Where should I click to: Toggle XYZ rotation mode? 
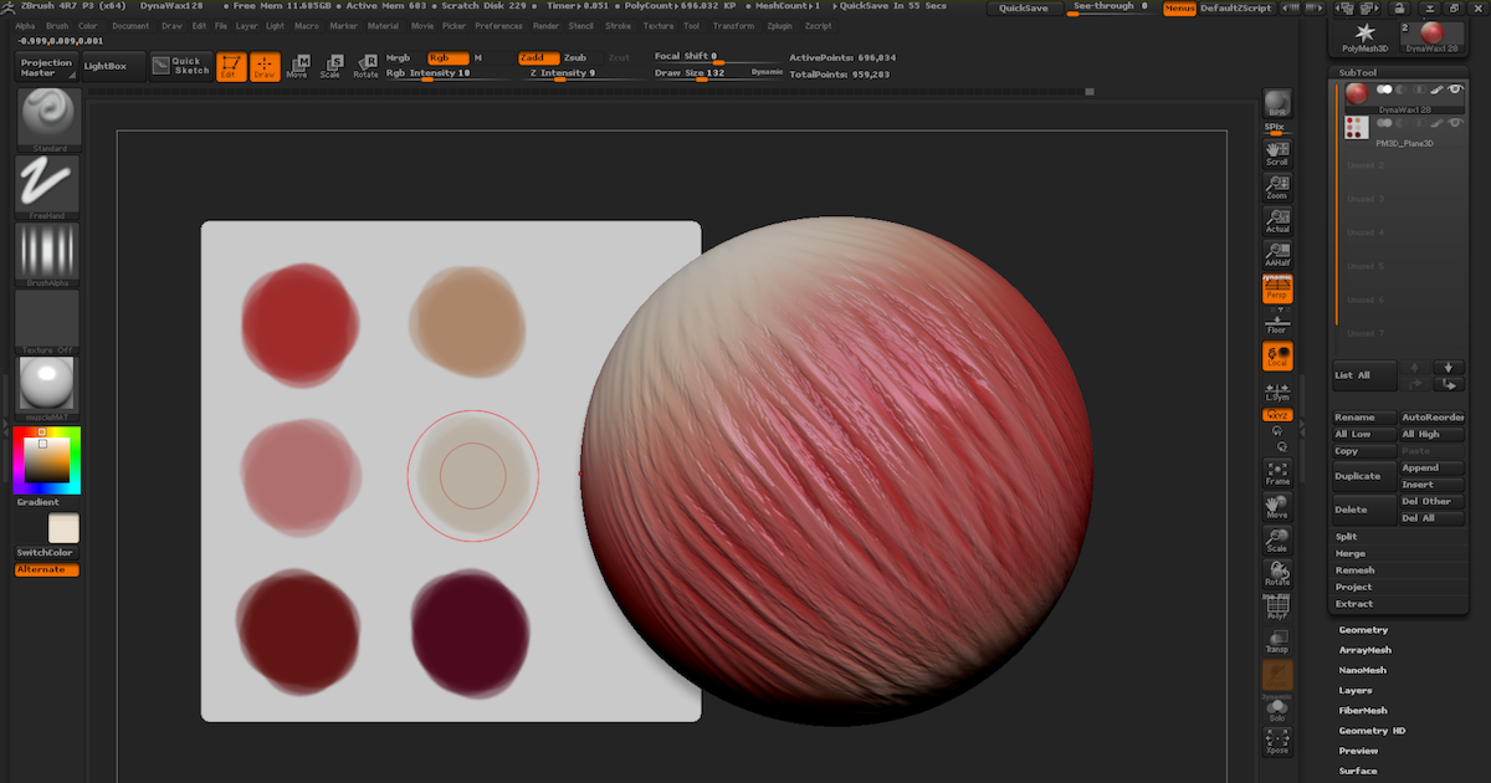click(1277, 415)
